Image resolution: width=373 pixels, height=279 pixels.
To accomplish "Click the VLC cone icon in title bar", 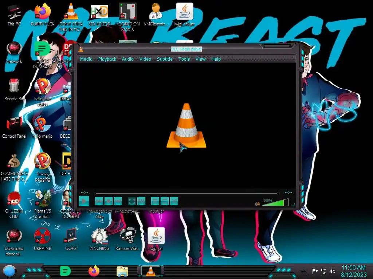I will coord(81,49).
